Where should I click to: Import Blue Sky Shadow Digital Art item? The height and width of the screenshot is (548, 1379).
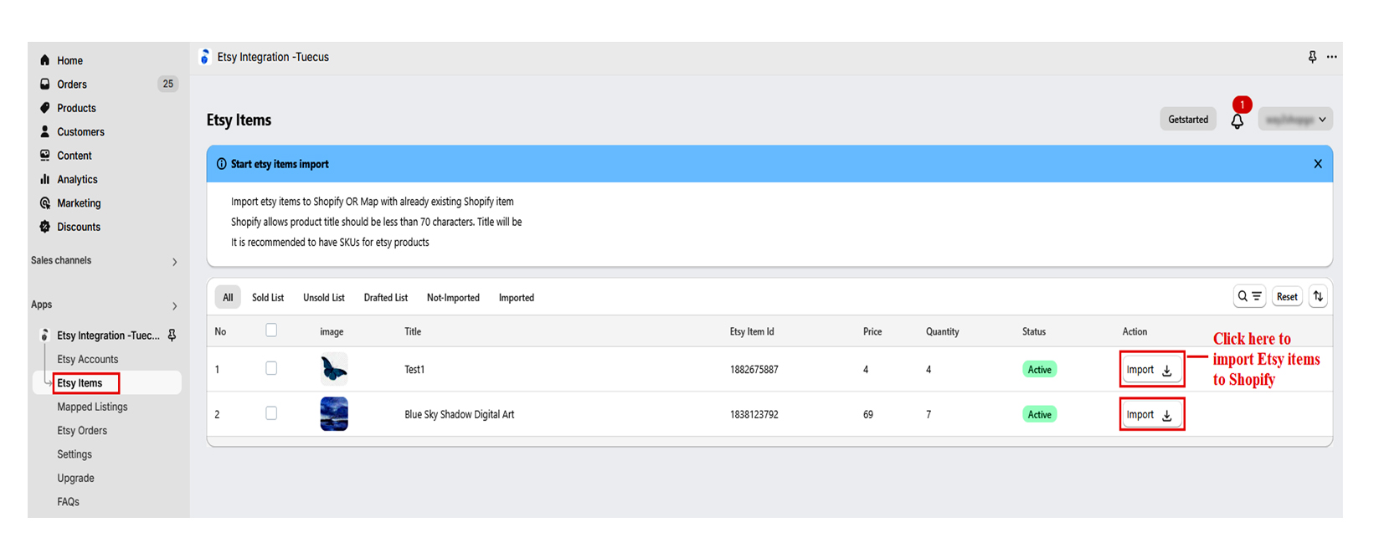coord(1151,415)
